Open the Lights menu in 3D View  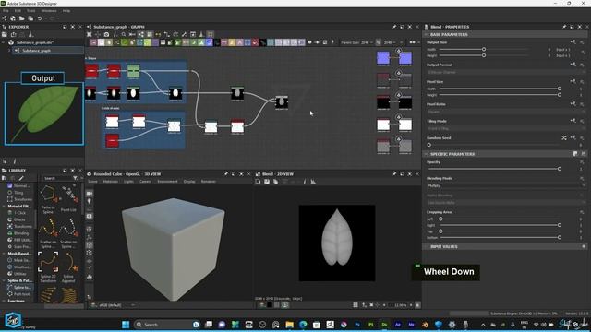tap(128, 182)
